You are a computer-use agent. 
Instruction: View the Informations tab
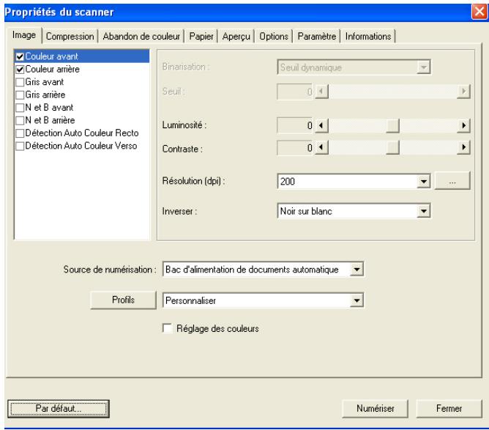point(368,36)
